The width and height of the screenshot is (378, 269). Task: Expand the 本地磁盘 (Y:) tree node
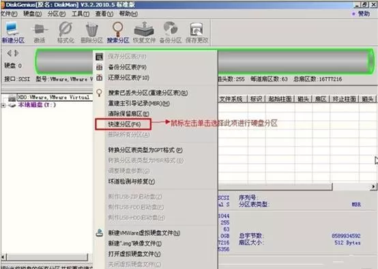point(3,105)
